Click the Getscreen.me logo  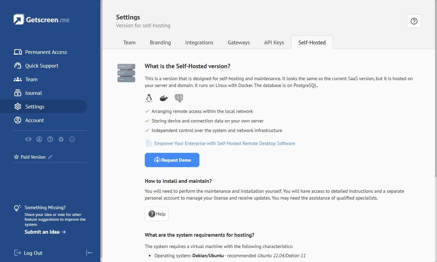click(42, 19)
